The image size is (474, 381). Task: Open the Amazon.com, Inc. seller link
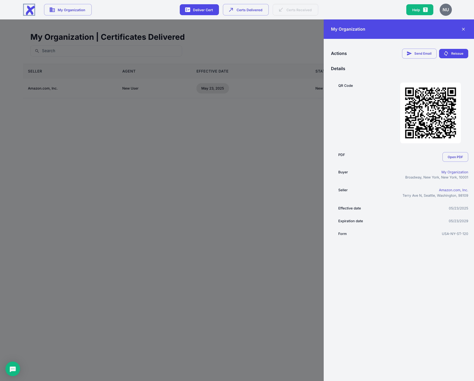pos(453,190)
